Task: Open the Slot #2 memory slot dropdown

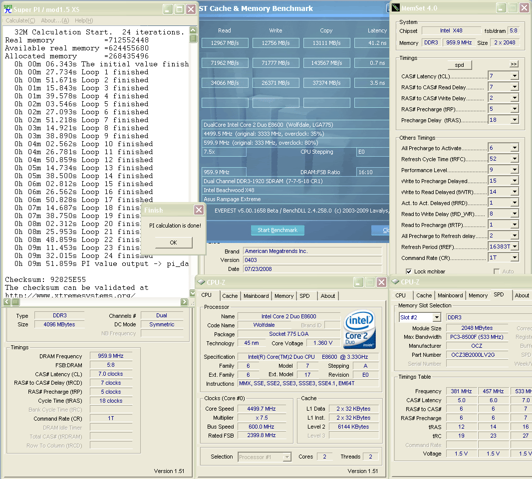Action: click(437, 317)
